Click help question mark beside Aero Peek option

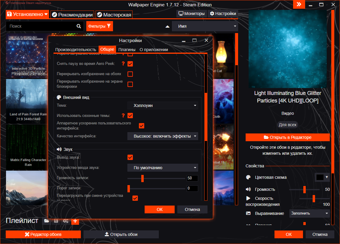click(123, 63)
